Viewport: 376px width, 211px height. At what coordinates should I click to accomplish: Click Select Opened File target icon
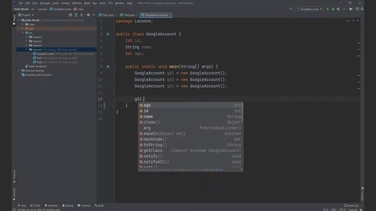[x=70, y=15]
